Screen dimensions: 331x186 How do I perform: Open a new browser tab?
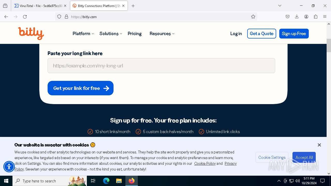(x=133, y=6)
